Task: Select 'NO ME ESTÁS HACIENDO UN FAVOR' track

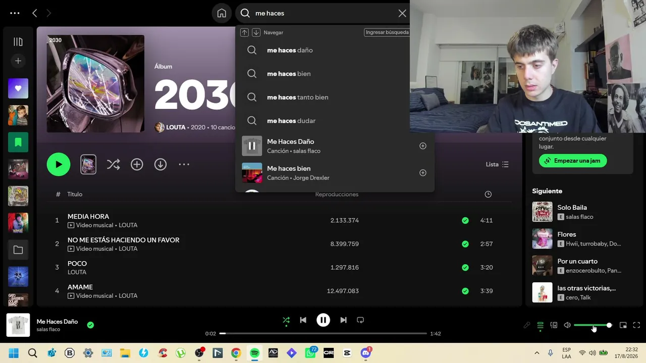Action: pyautogui.click(x=124, y=240)
